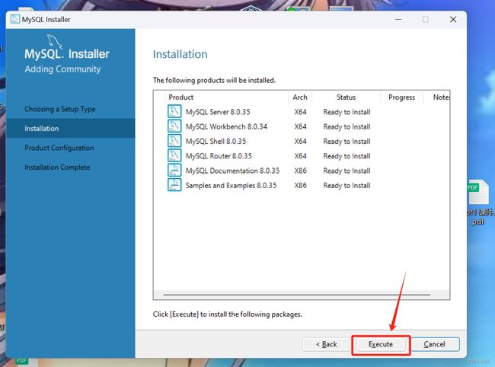The image size is (495, 367).
Task: Sort by the Product column header
Action: coord(181,97)
